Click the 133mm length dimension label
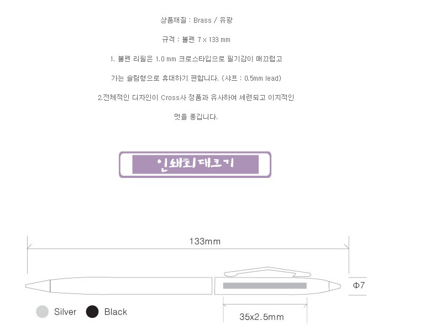Image resolution: width=435 pixels, height=336 pixels. [x=205, y=242]
